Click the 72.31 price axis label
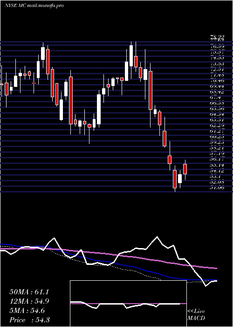Viewport: 233px width, 327px height. pyautogui.click(x=217, y=70)
